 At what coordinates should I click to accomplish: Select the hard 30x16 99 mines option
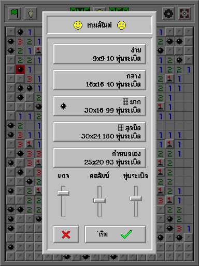(x=99, y=106)
